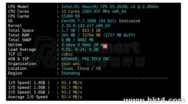Click the AS54600, PEG TECH INC text
Viewport: 188px width, 104px height.
click(86, 59)
